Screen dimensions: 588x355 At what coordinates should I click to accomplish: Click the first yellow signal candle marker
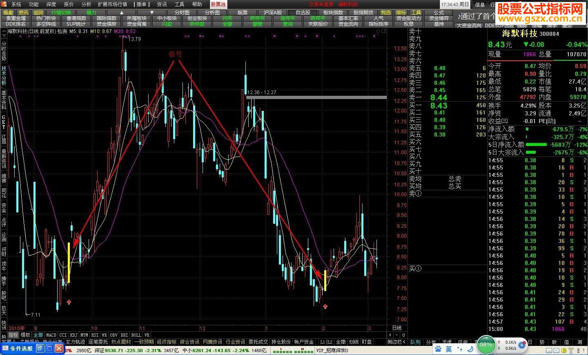click(69, 262)
